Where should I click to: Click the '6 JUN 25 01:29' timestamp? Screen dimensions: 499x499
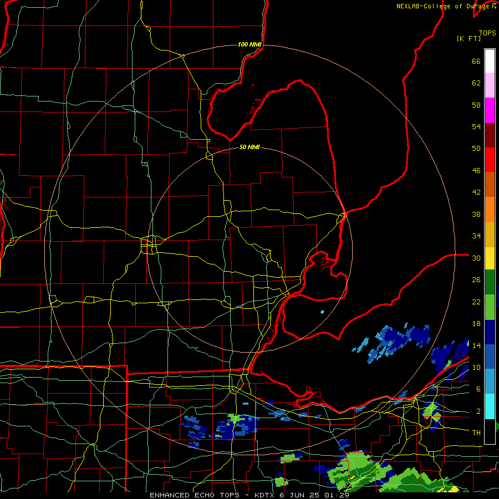[x=314, y=495]
